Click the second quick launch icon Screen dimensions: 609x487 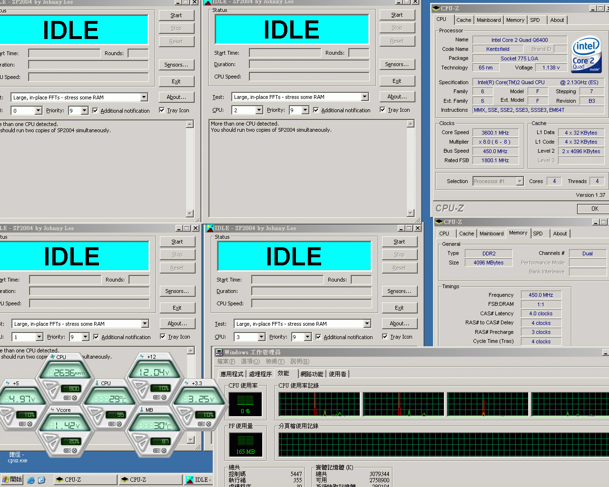[x=41, y=480]
